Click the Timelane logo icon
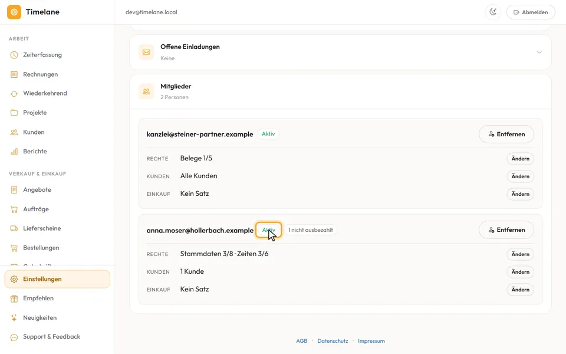Screen dimensions: 566x354 (x=14, y=12)
